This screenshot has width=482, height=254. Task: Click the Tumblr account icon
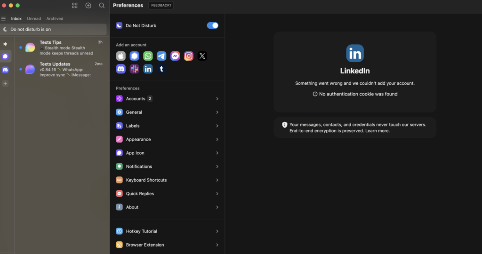point(161,69)
